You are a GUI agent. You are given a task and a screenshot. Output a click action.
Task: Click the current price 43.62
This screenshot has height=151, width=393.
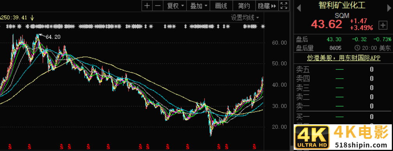point(326,24)
